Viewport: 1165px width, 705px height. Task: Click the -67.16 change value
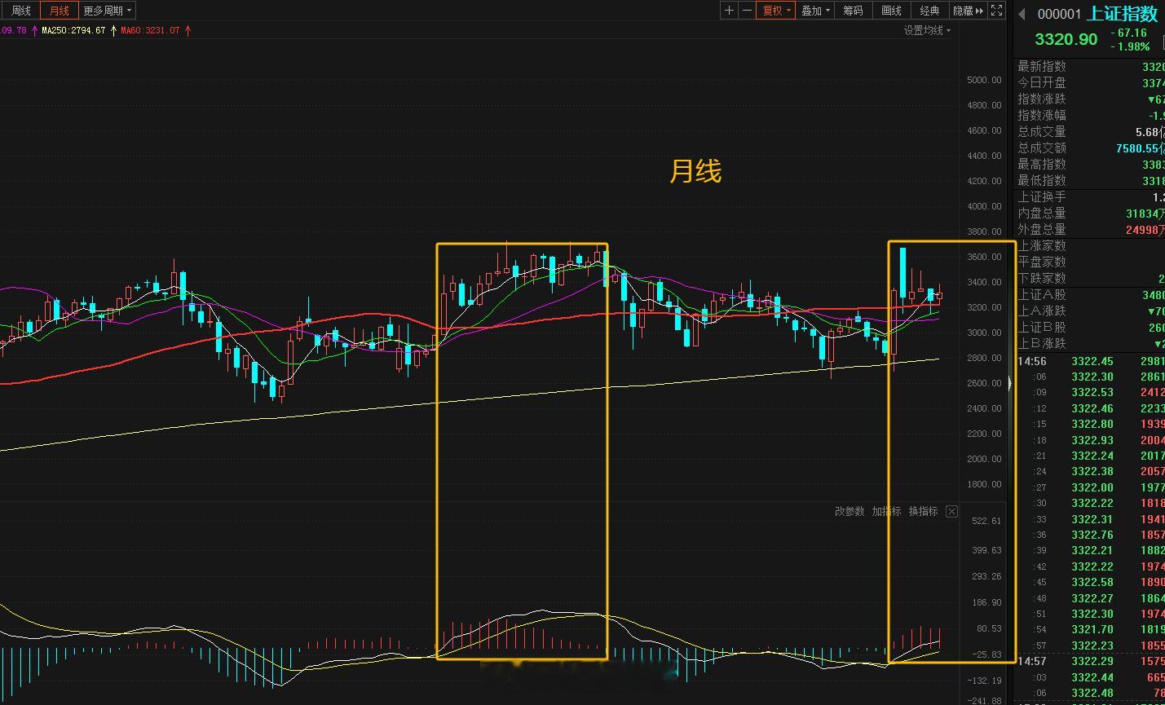1129,33
